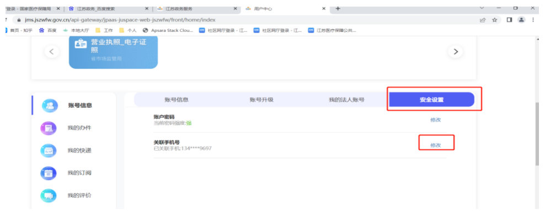Screen dimensions: 545x220
Task: Open a new browser tab with plus button
Action: (338, 8)
